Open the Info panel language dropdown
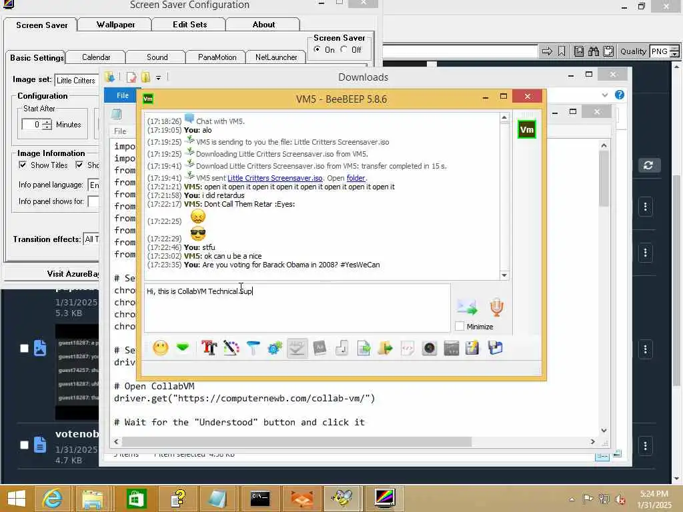This screenshot has width=683, height=512. tap(93, 185)
